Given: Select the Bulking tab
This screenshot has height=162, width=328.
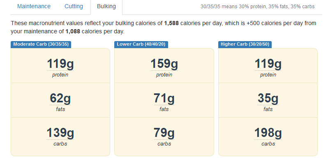Looking at the screenshot, I should 106,6.
